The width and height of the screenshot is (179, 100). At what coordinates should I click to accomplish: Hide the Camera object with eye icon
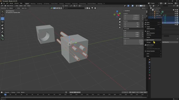(x=175, y=12)
